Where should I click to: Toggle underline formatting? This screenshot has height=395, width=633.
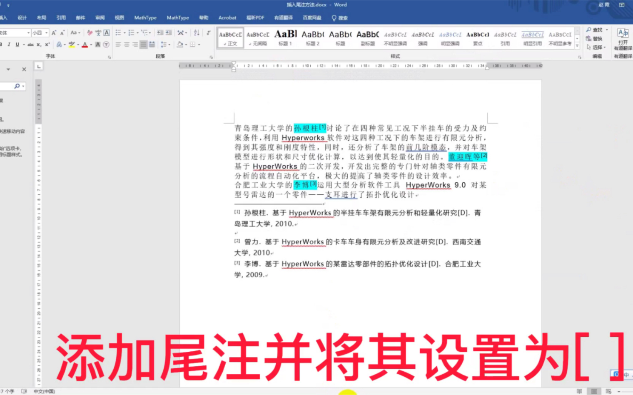pyautogui.click(x=17, y=45)
